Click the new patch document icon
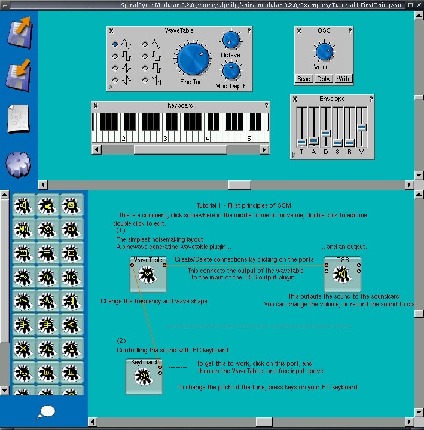Viewport: 424px width, 430px height. pos(19,118)
